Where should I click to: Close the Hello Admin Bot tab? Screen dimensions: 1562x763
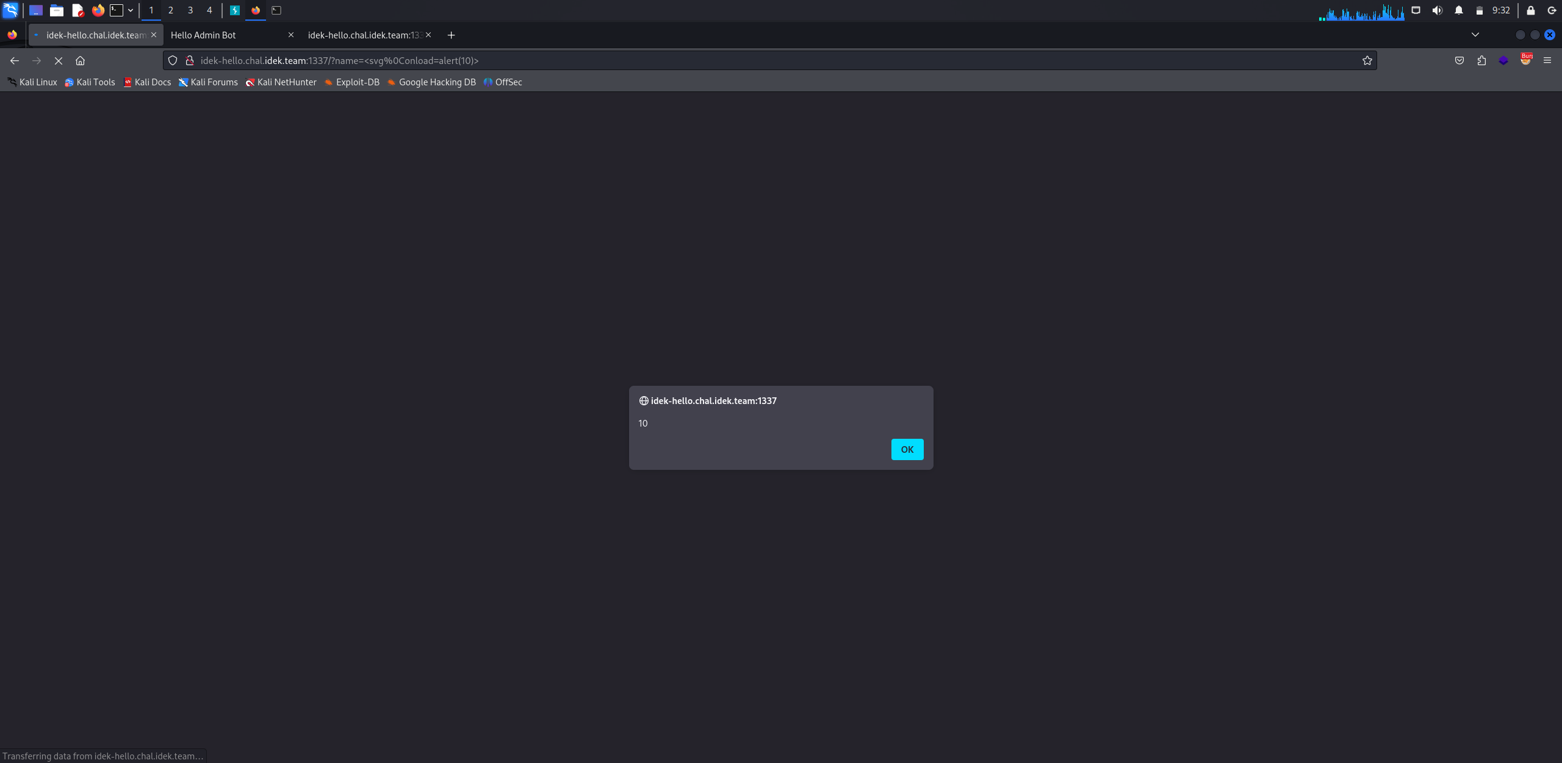291,35
